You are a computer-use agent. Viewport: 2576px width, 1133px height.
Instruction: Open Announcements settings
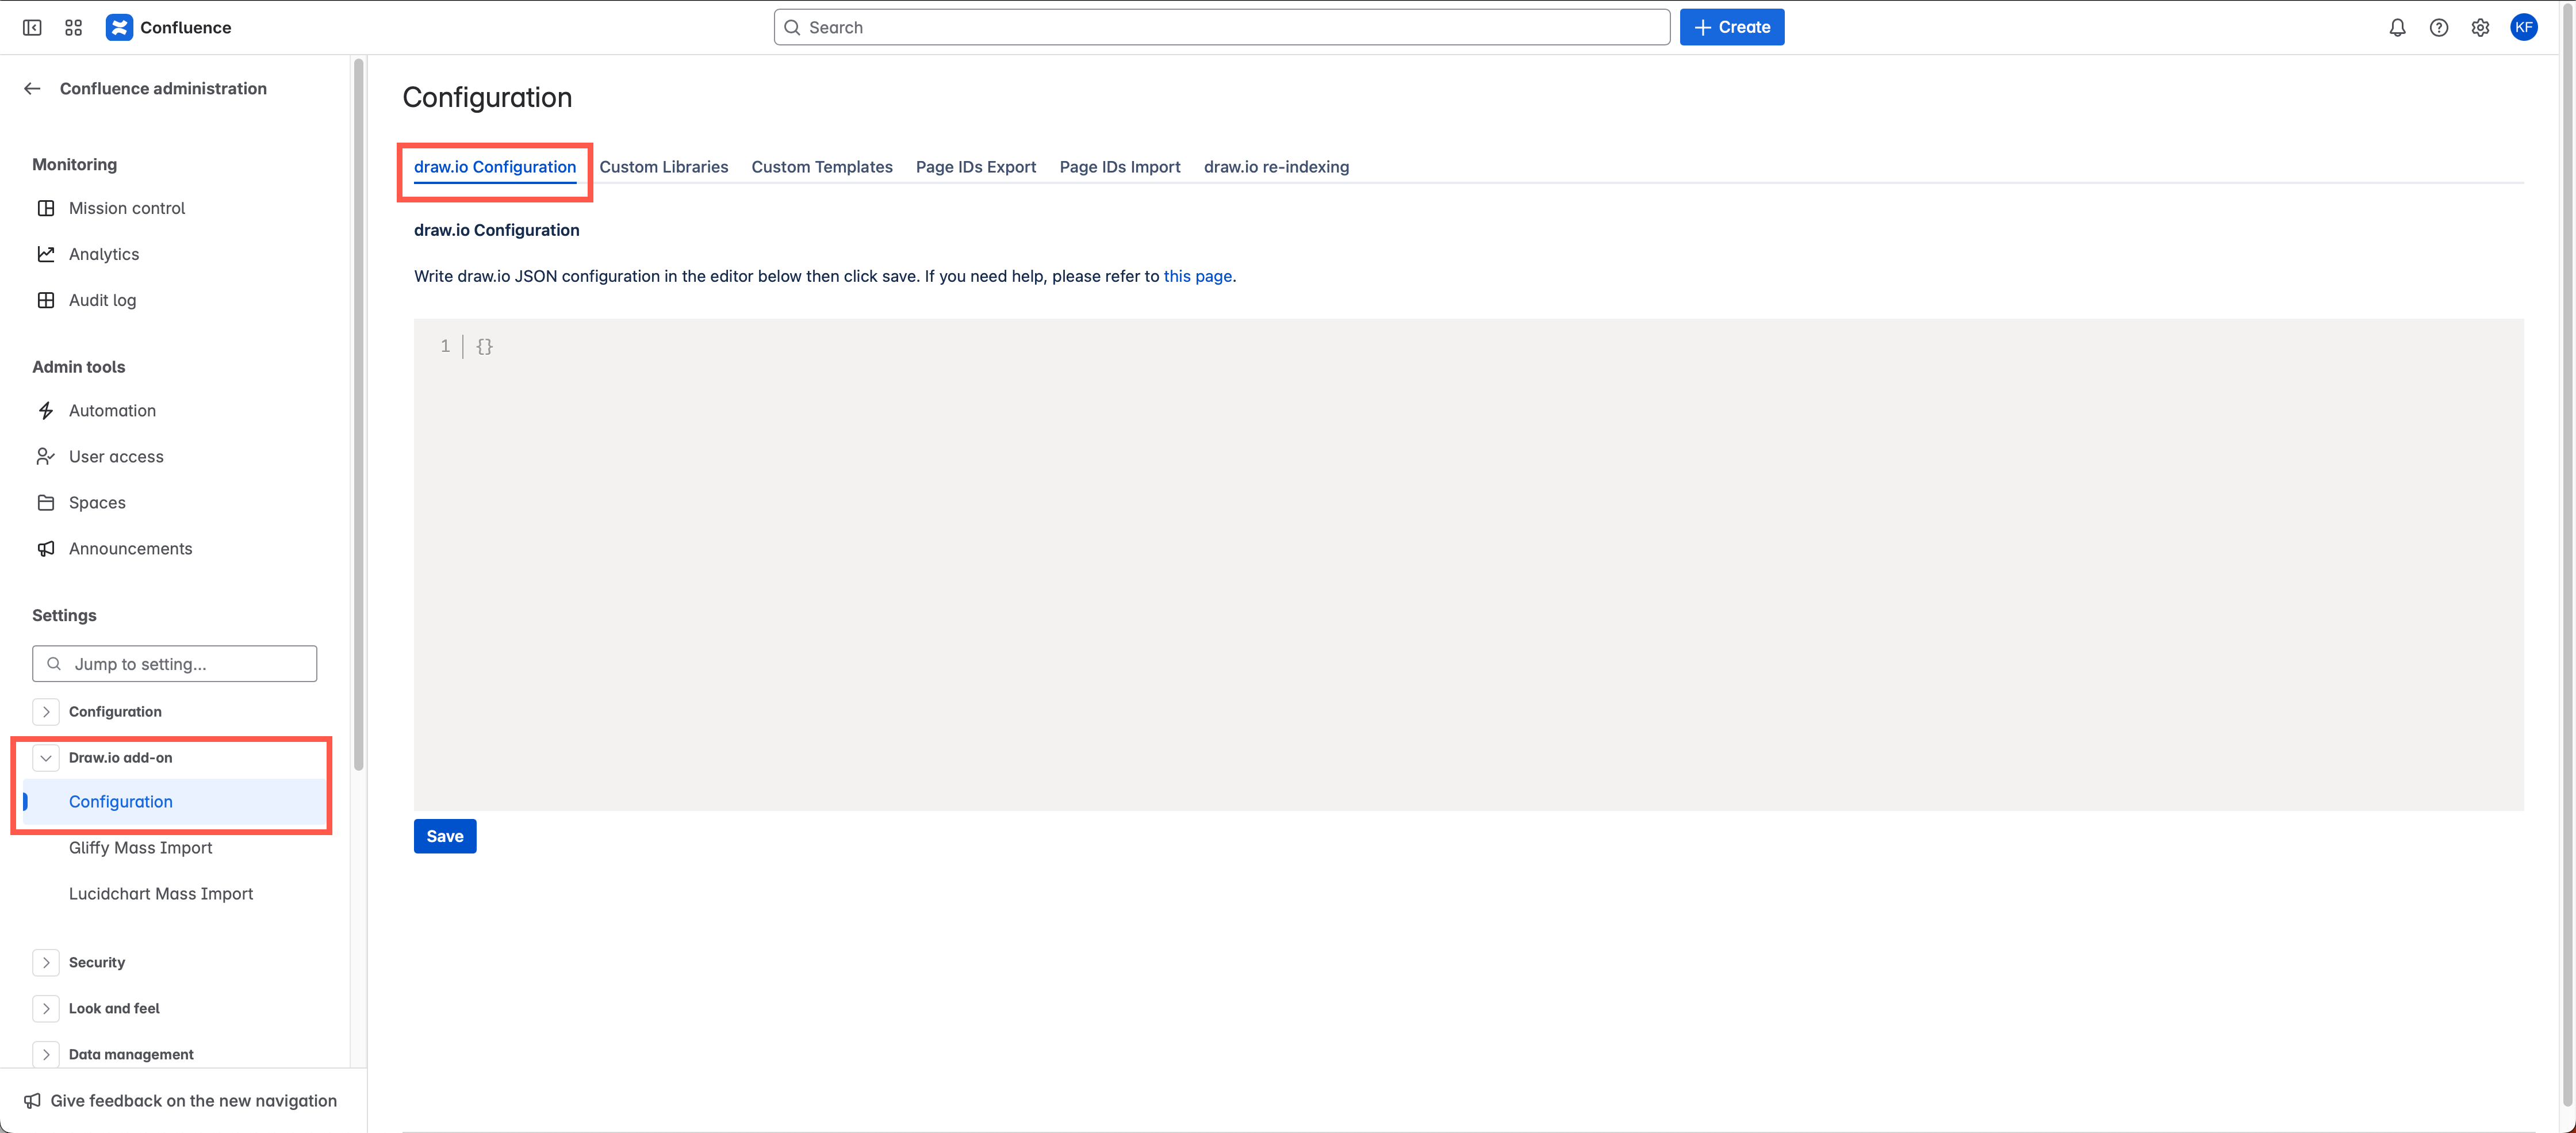point(130,548)
